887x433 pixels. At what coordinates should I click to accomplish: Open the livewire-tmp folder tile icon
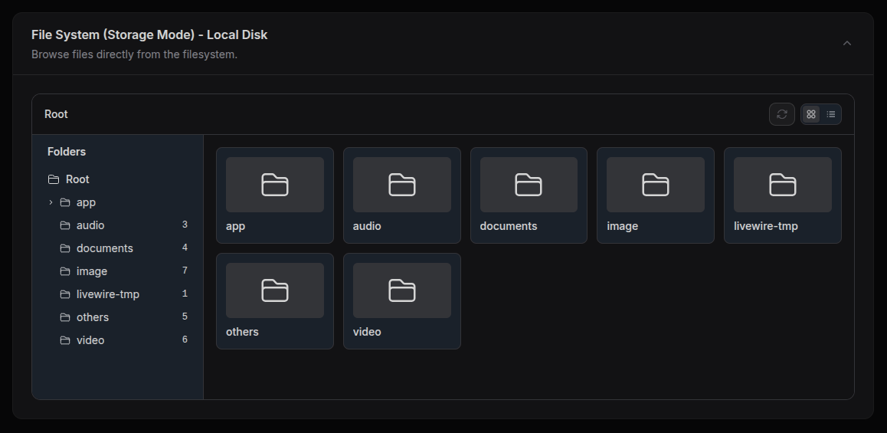782,185
